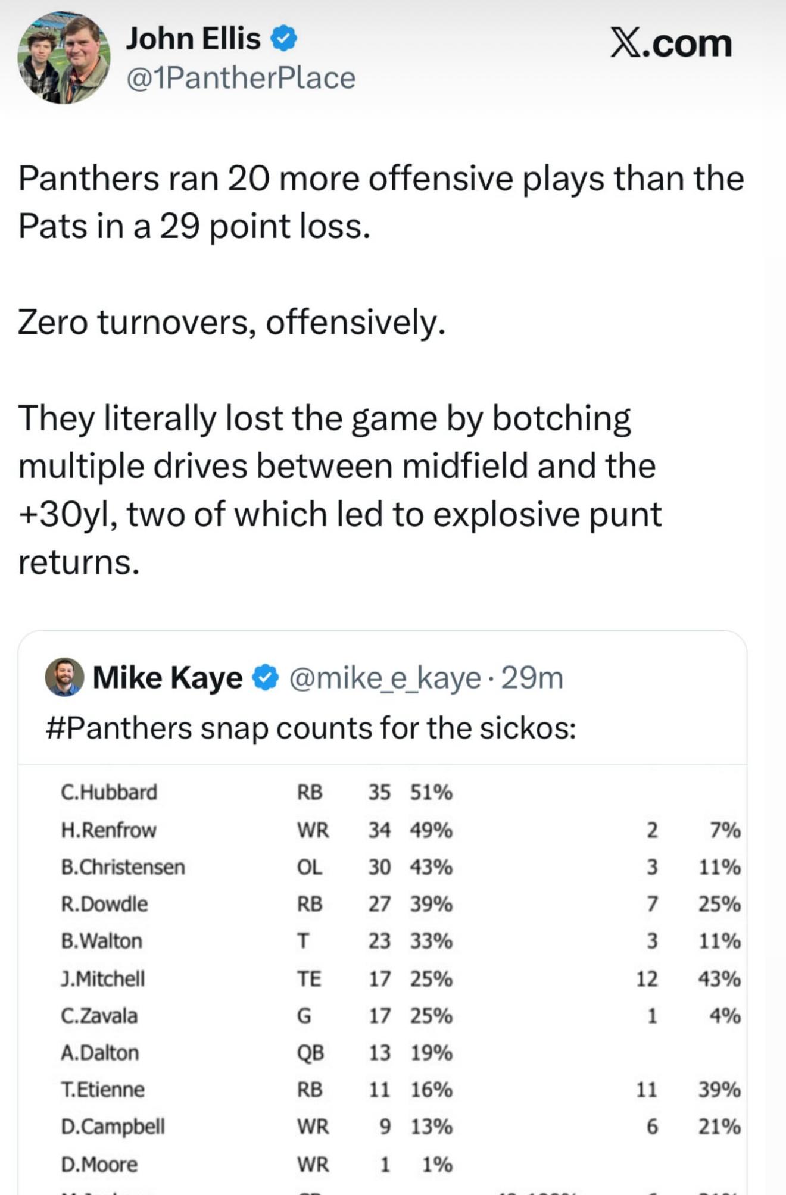
Task: Click the 29m timestamp on quoted tweet
Action: [532, 678]
